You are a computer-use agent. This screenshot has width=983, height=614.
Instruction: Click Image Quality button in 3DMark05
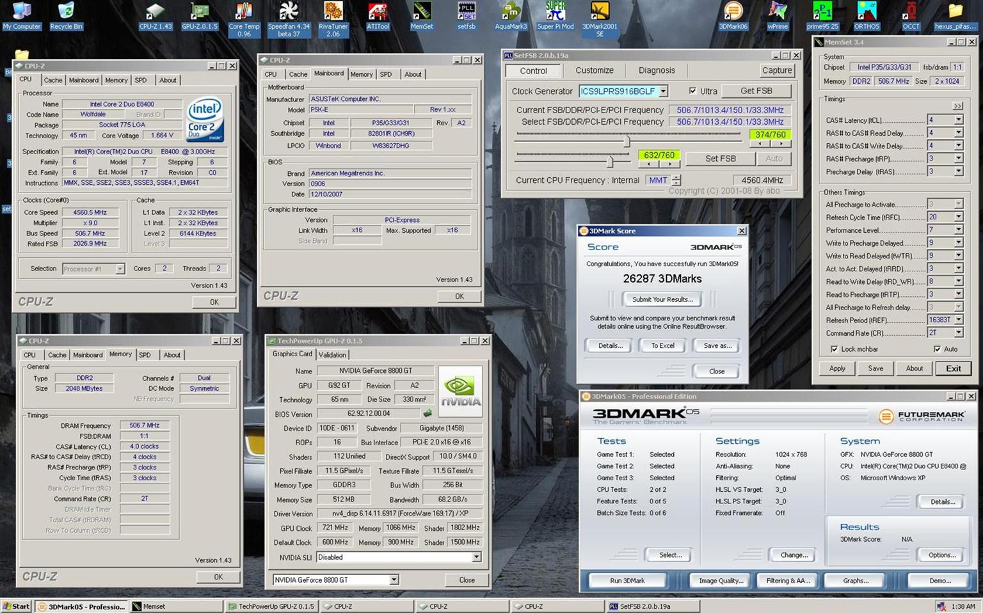click(721, 581)
